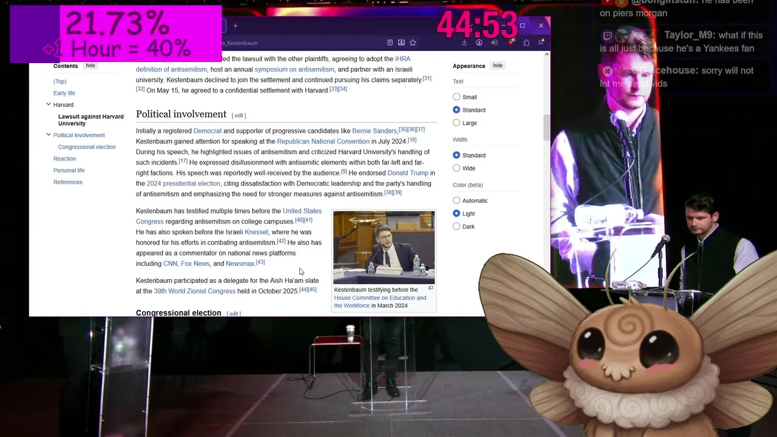
Task: Bookmark this page with the star icon
Action: click(x=413, y=42)
